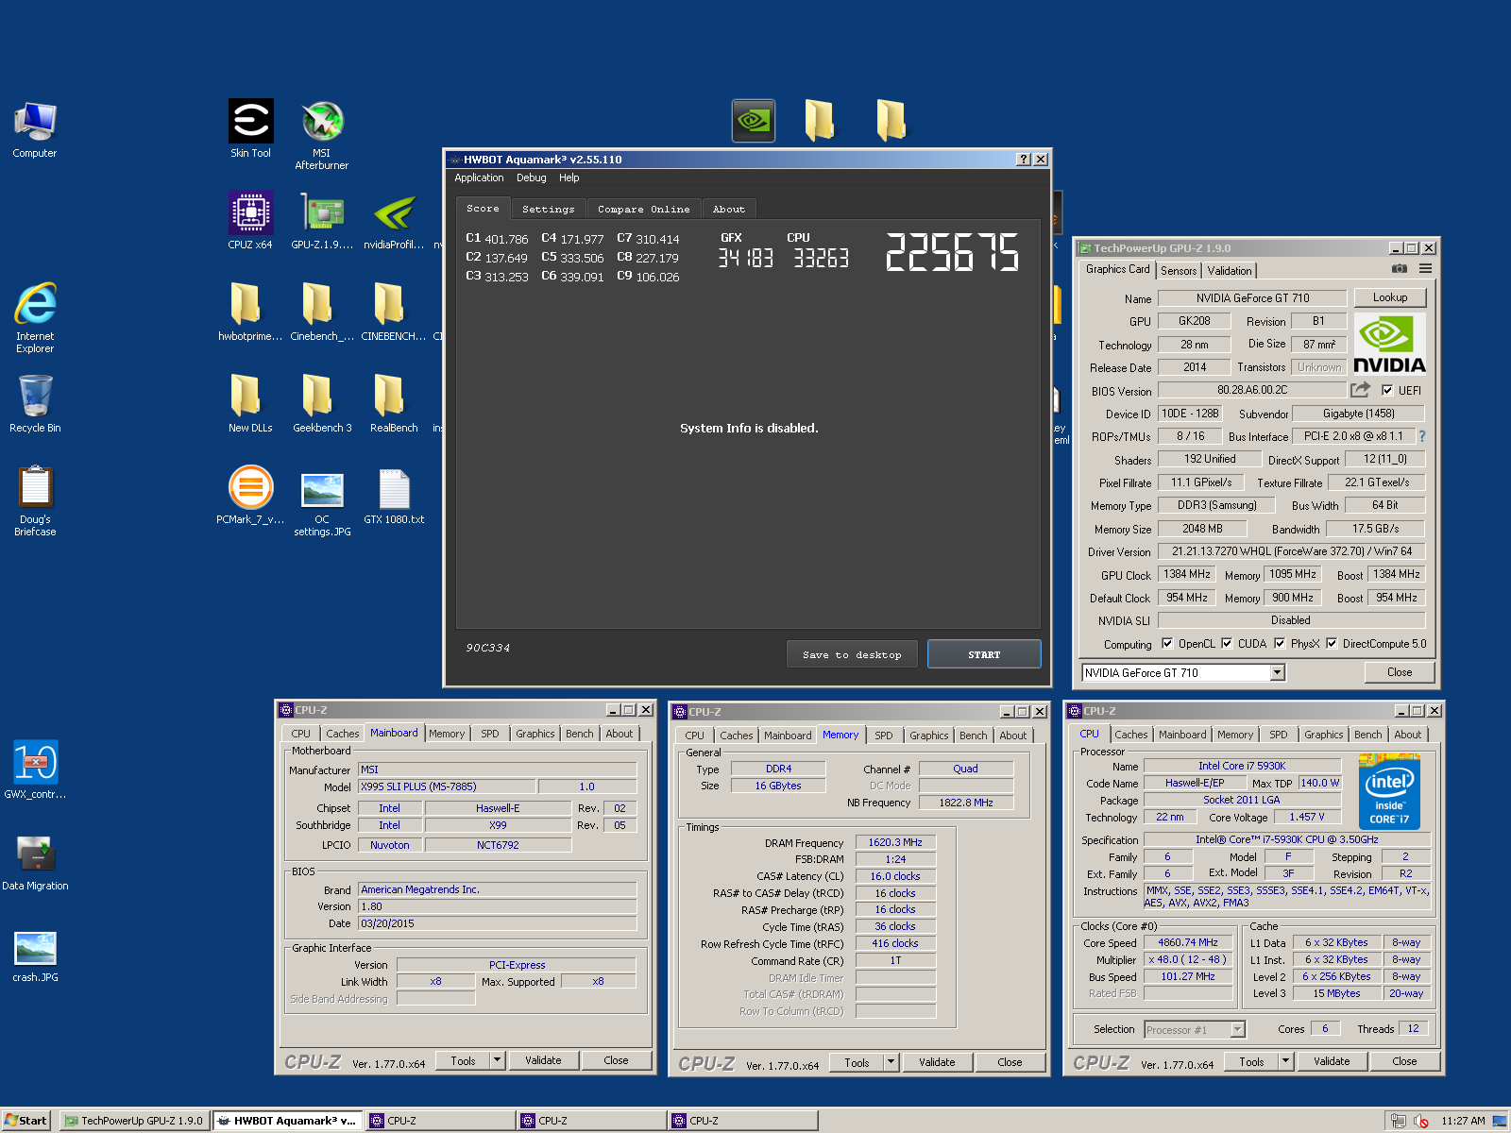This screenshot has width=1511, height=1133.
Task: Expand Tools dropdown arrow in Memory CPU-Z window
Action: click(891, 1062)
